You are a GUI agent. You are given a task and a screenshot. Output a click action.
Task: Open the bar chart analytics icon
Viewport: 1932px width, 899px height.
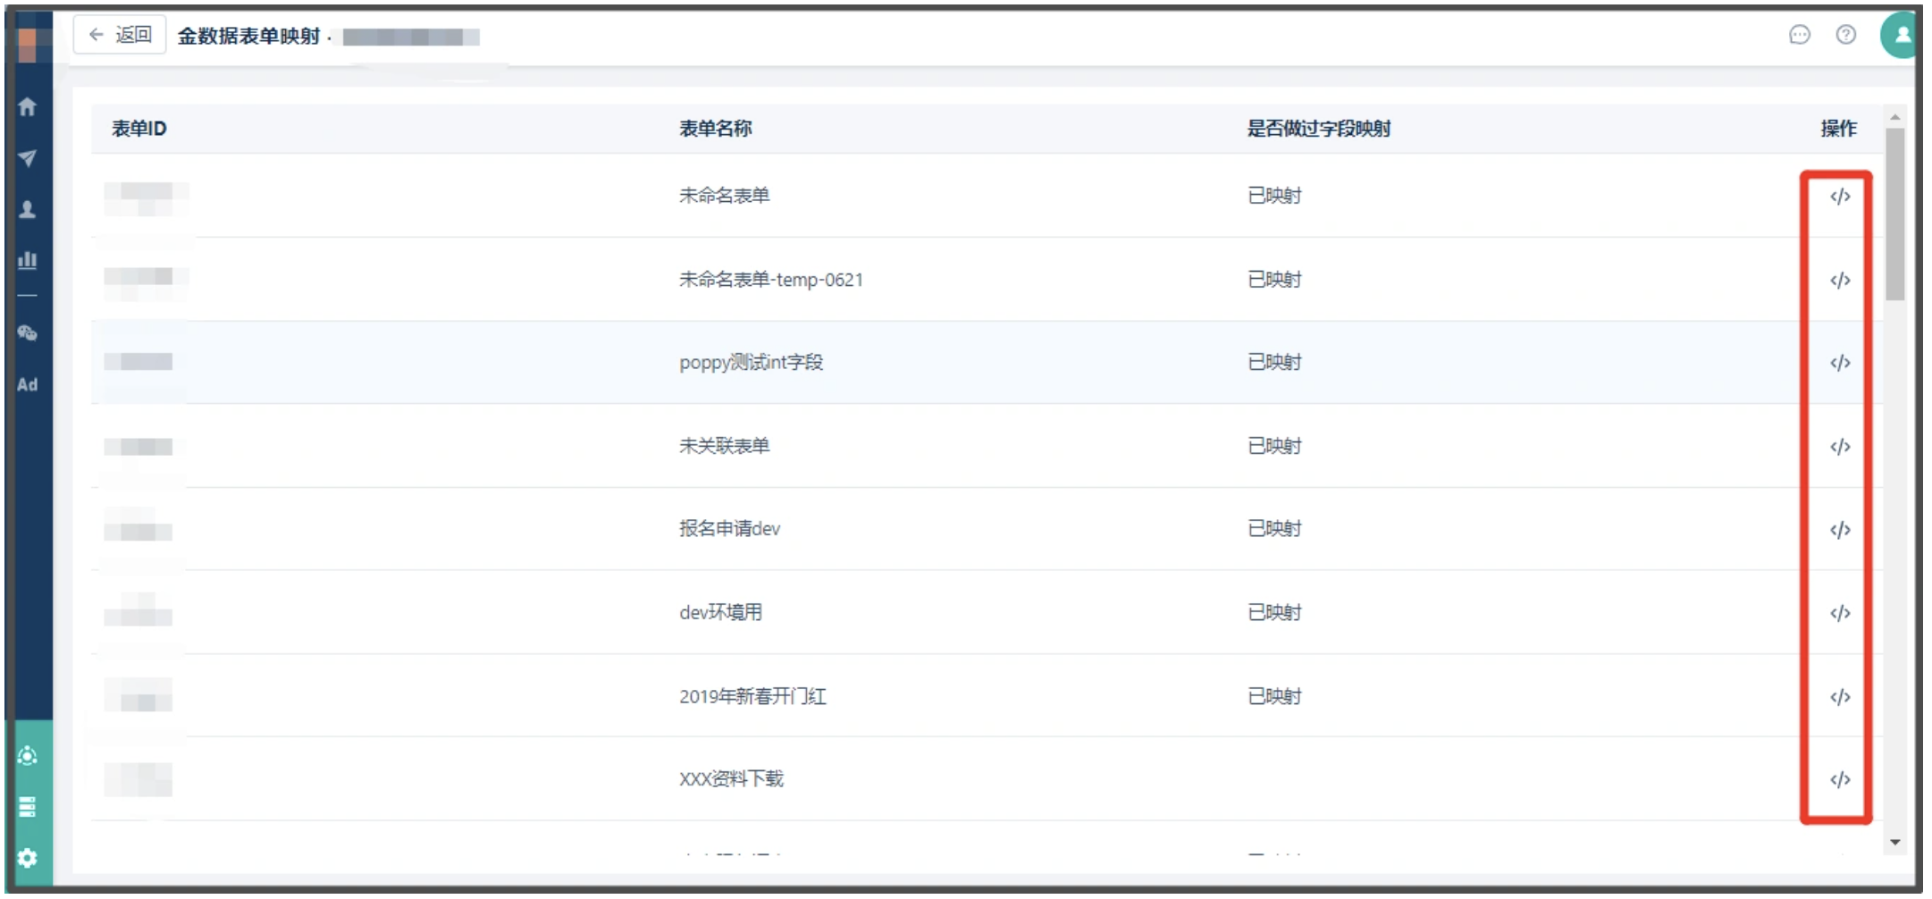[x=28, y=260]
